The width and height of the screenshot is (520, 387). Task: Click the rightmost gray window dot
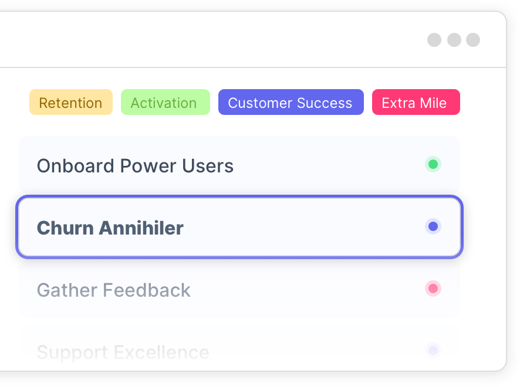tap(473, 40)
